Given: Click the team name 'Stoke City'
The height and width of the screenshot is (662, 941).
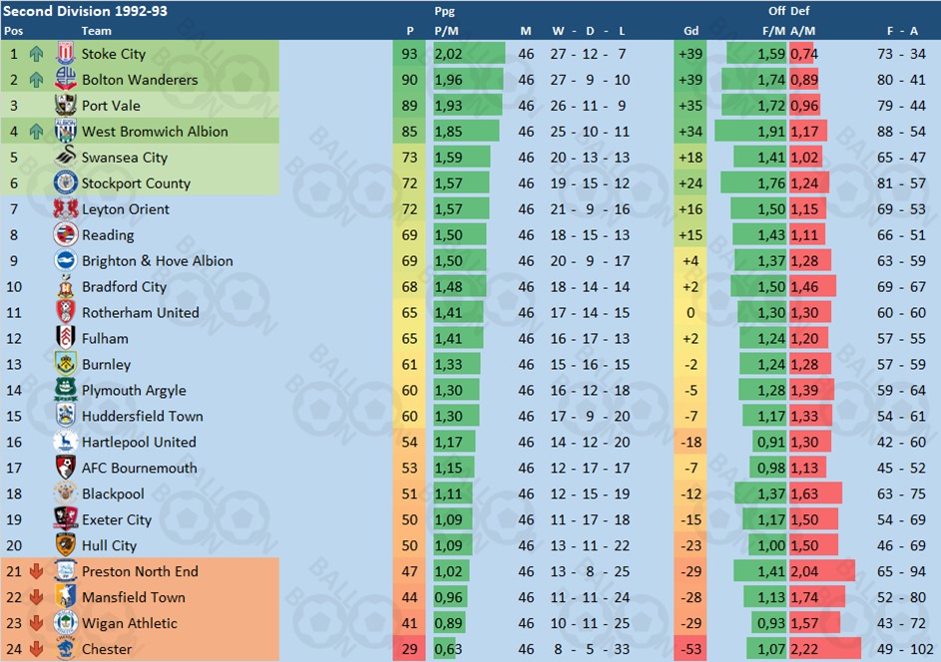Looking at the screenshot, I should pos(114,54).
